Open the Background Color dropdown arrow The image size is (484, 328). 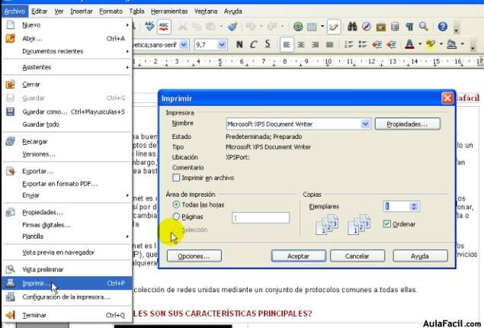(462, 44)
